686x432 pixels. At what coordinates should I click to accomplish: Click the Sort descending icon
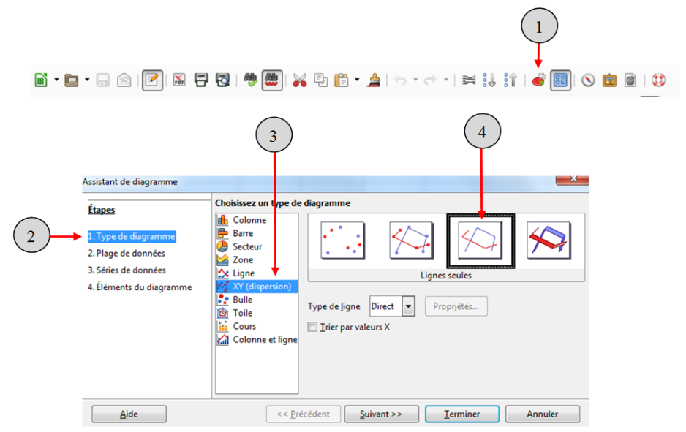[x=510, y=80]
